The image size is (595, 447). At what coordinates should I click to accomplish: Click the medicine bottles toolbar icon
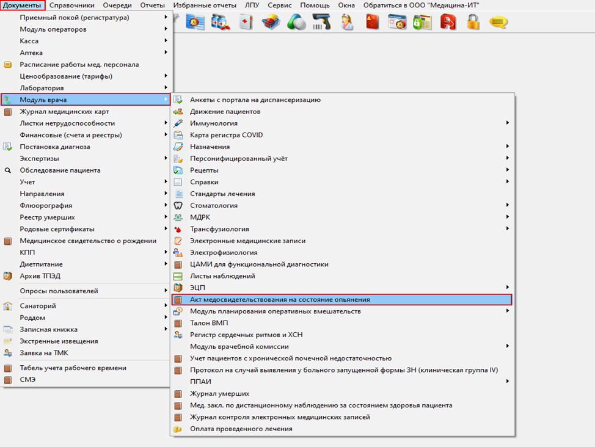pyautogui.click(x=221, y=22)
